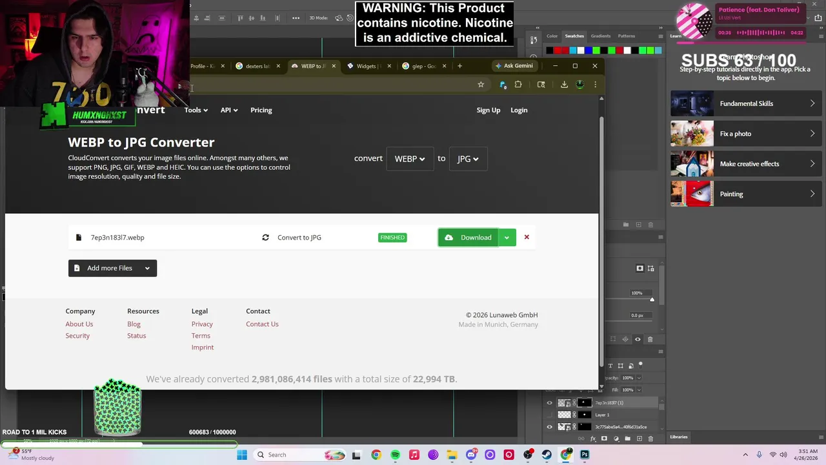Screen dimensions: 826x465
Task: Switch to the Patterns tab in Photoshop
Action: coord(627,36)
